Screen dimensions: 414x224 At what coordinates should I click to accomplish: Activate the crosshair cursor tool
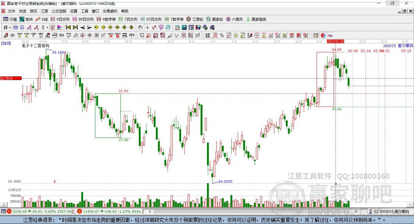(147, 27)
